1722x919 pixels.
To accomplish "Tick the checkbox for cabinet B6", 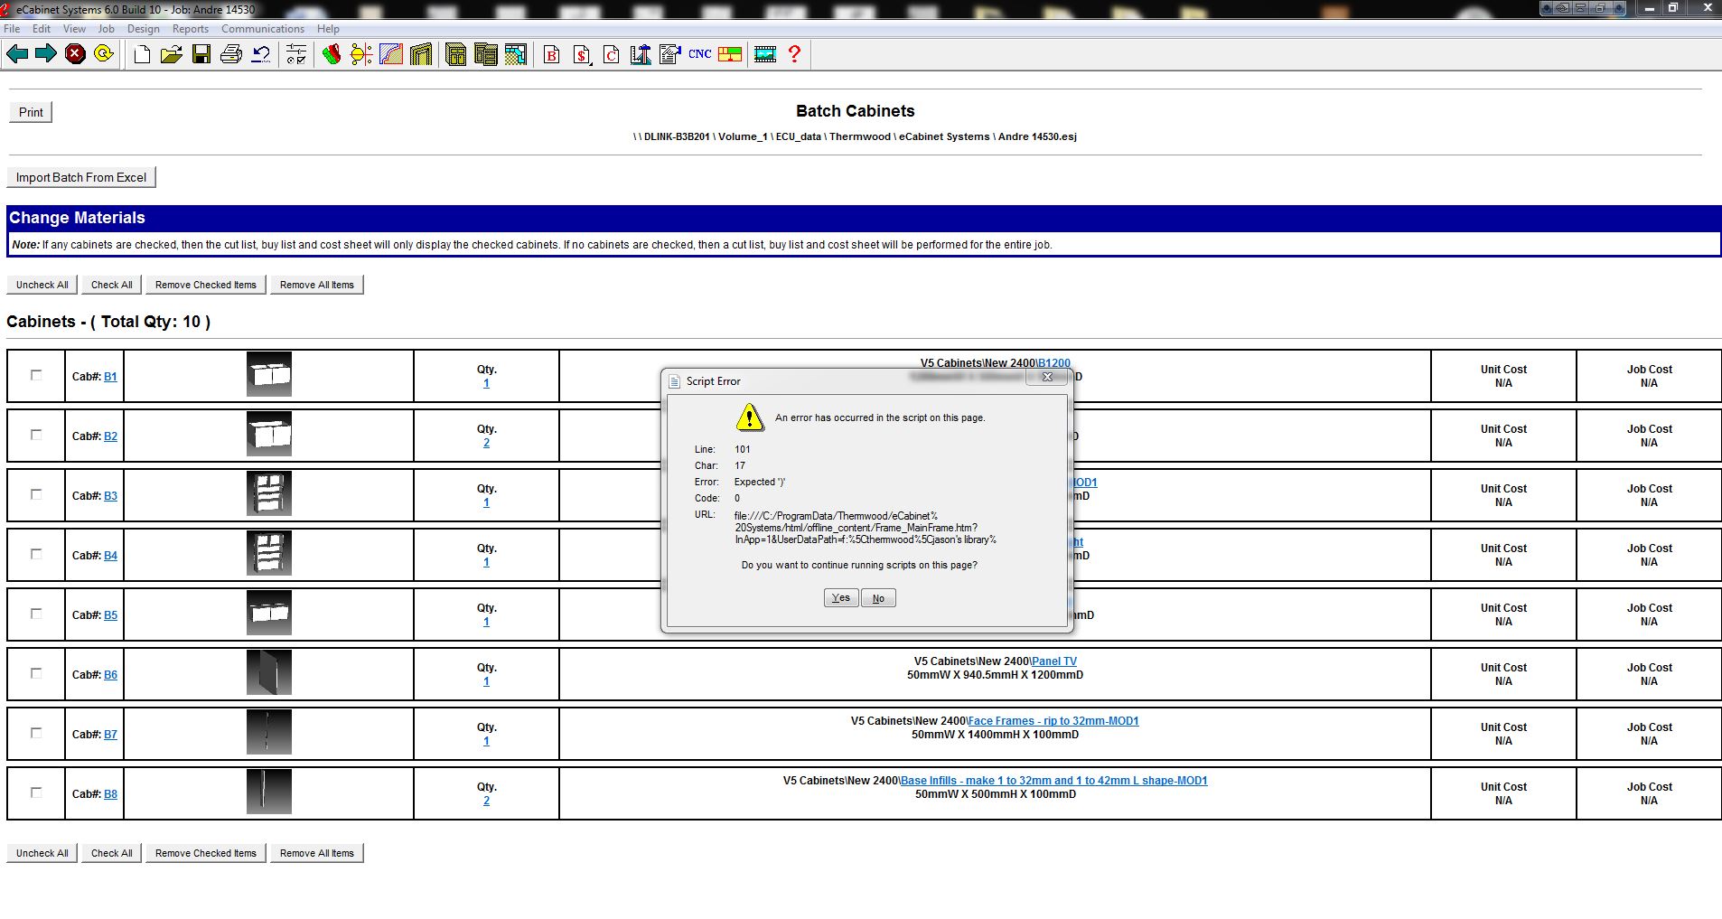I will (36, 673).
